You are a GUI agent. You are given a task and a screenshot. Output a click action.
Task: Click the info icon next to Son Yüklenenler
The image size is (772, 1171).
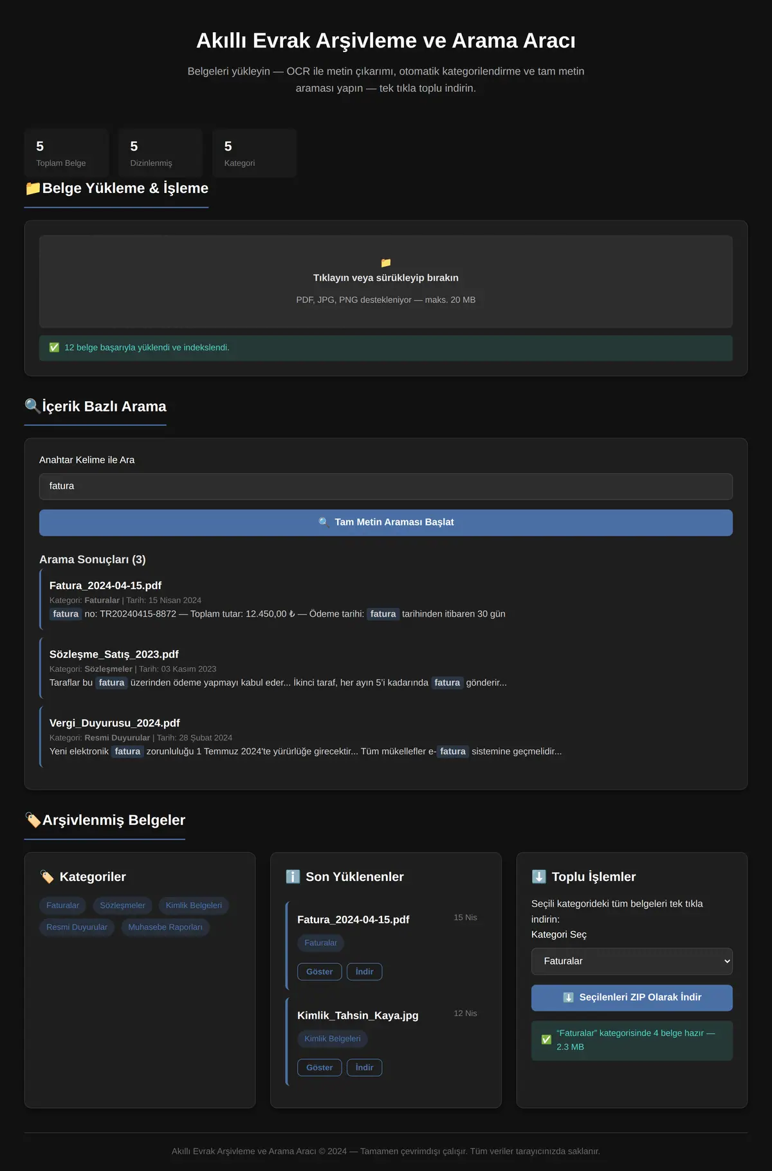coord(293,877)
